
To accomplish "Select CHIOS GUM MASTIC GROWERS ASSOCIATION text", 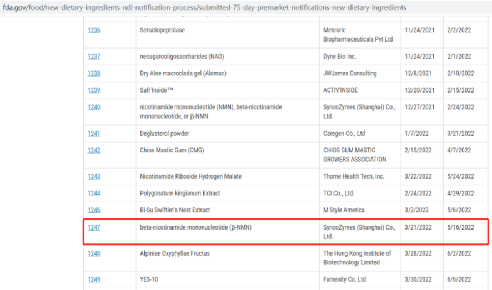I will (x=355, y=155).
